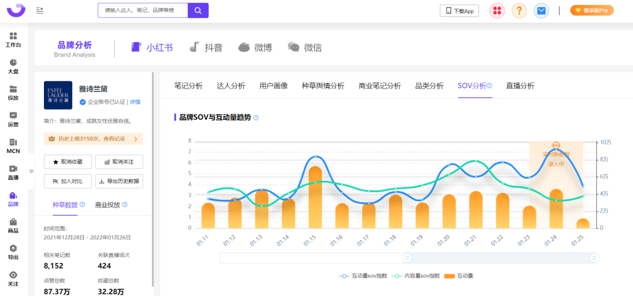The width and height of the screenshot is (633, 296).
Task: Open the 达人分析 tab
Action: [x=231, y=86]
